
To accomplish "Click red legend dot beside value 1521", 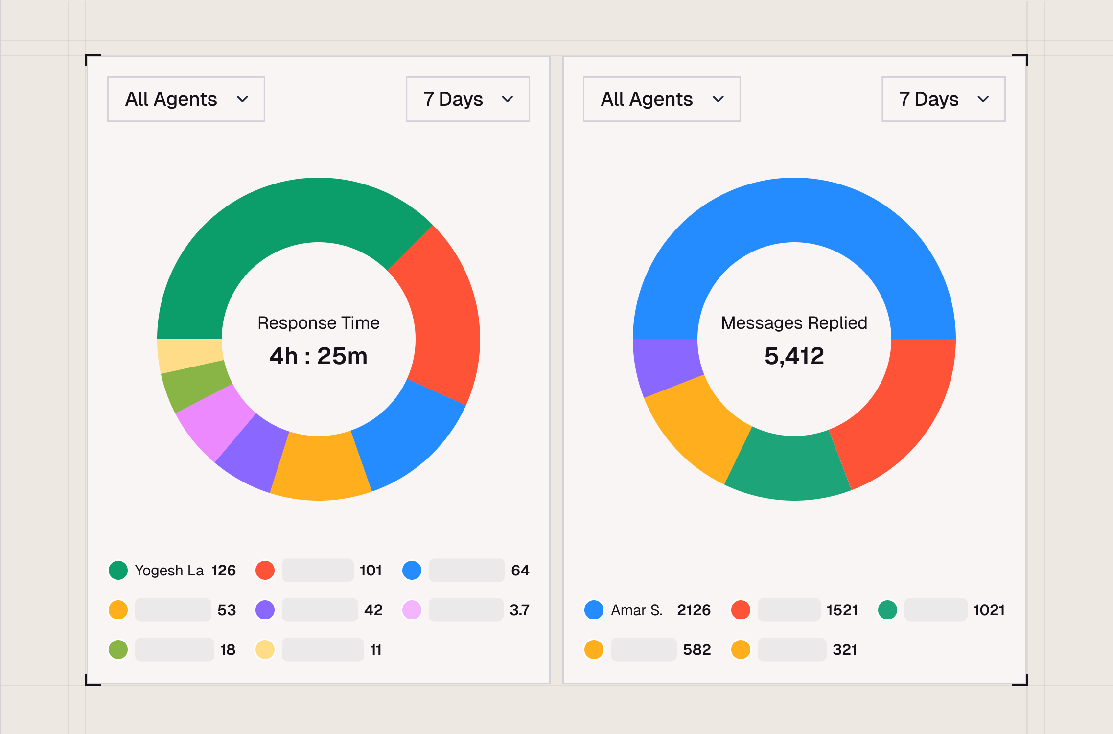I will point(741,610).
